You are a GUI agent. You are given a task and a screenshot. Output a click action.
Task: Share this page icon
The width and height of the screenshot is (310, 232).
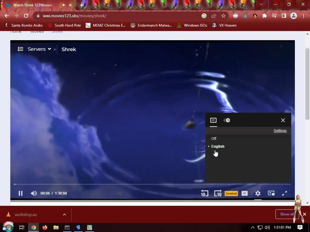(x=214, y=16)
